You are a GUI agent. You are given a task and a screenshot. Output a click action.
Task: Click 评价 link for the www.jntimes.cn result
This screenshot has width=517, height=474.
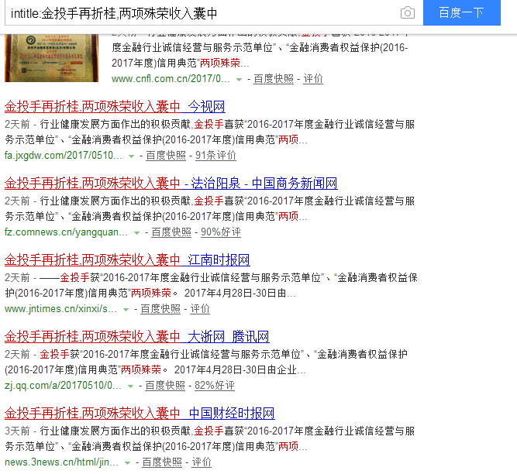[x=200, y=309]
